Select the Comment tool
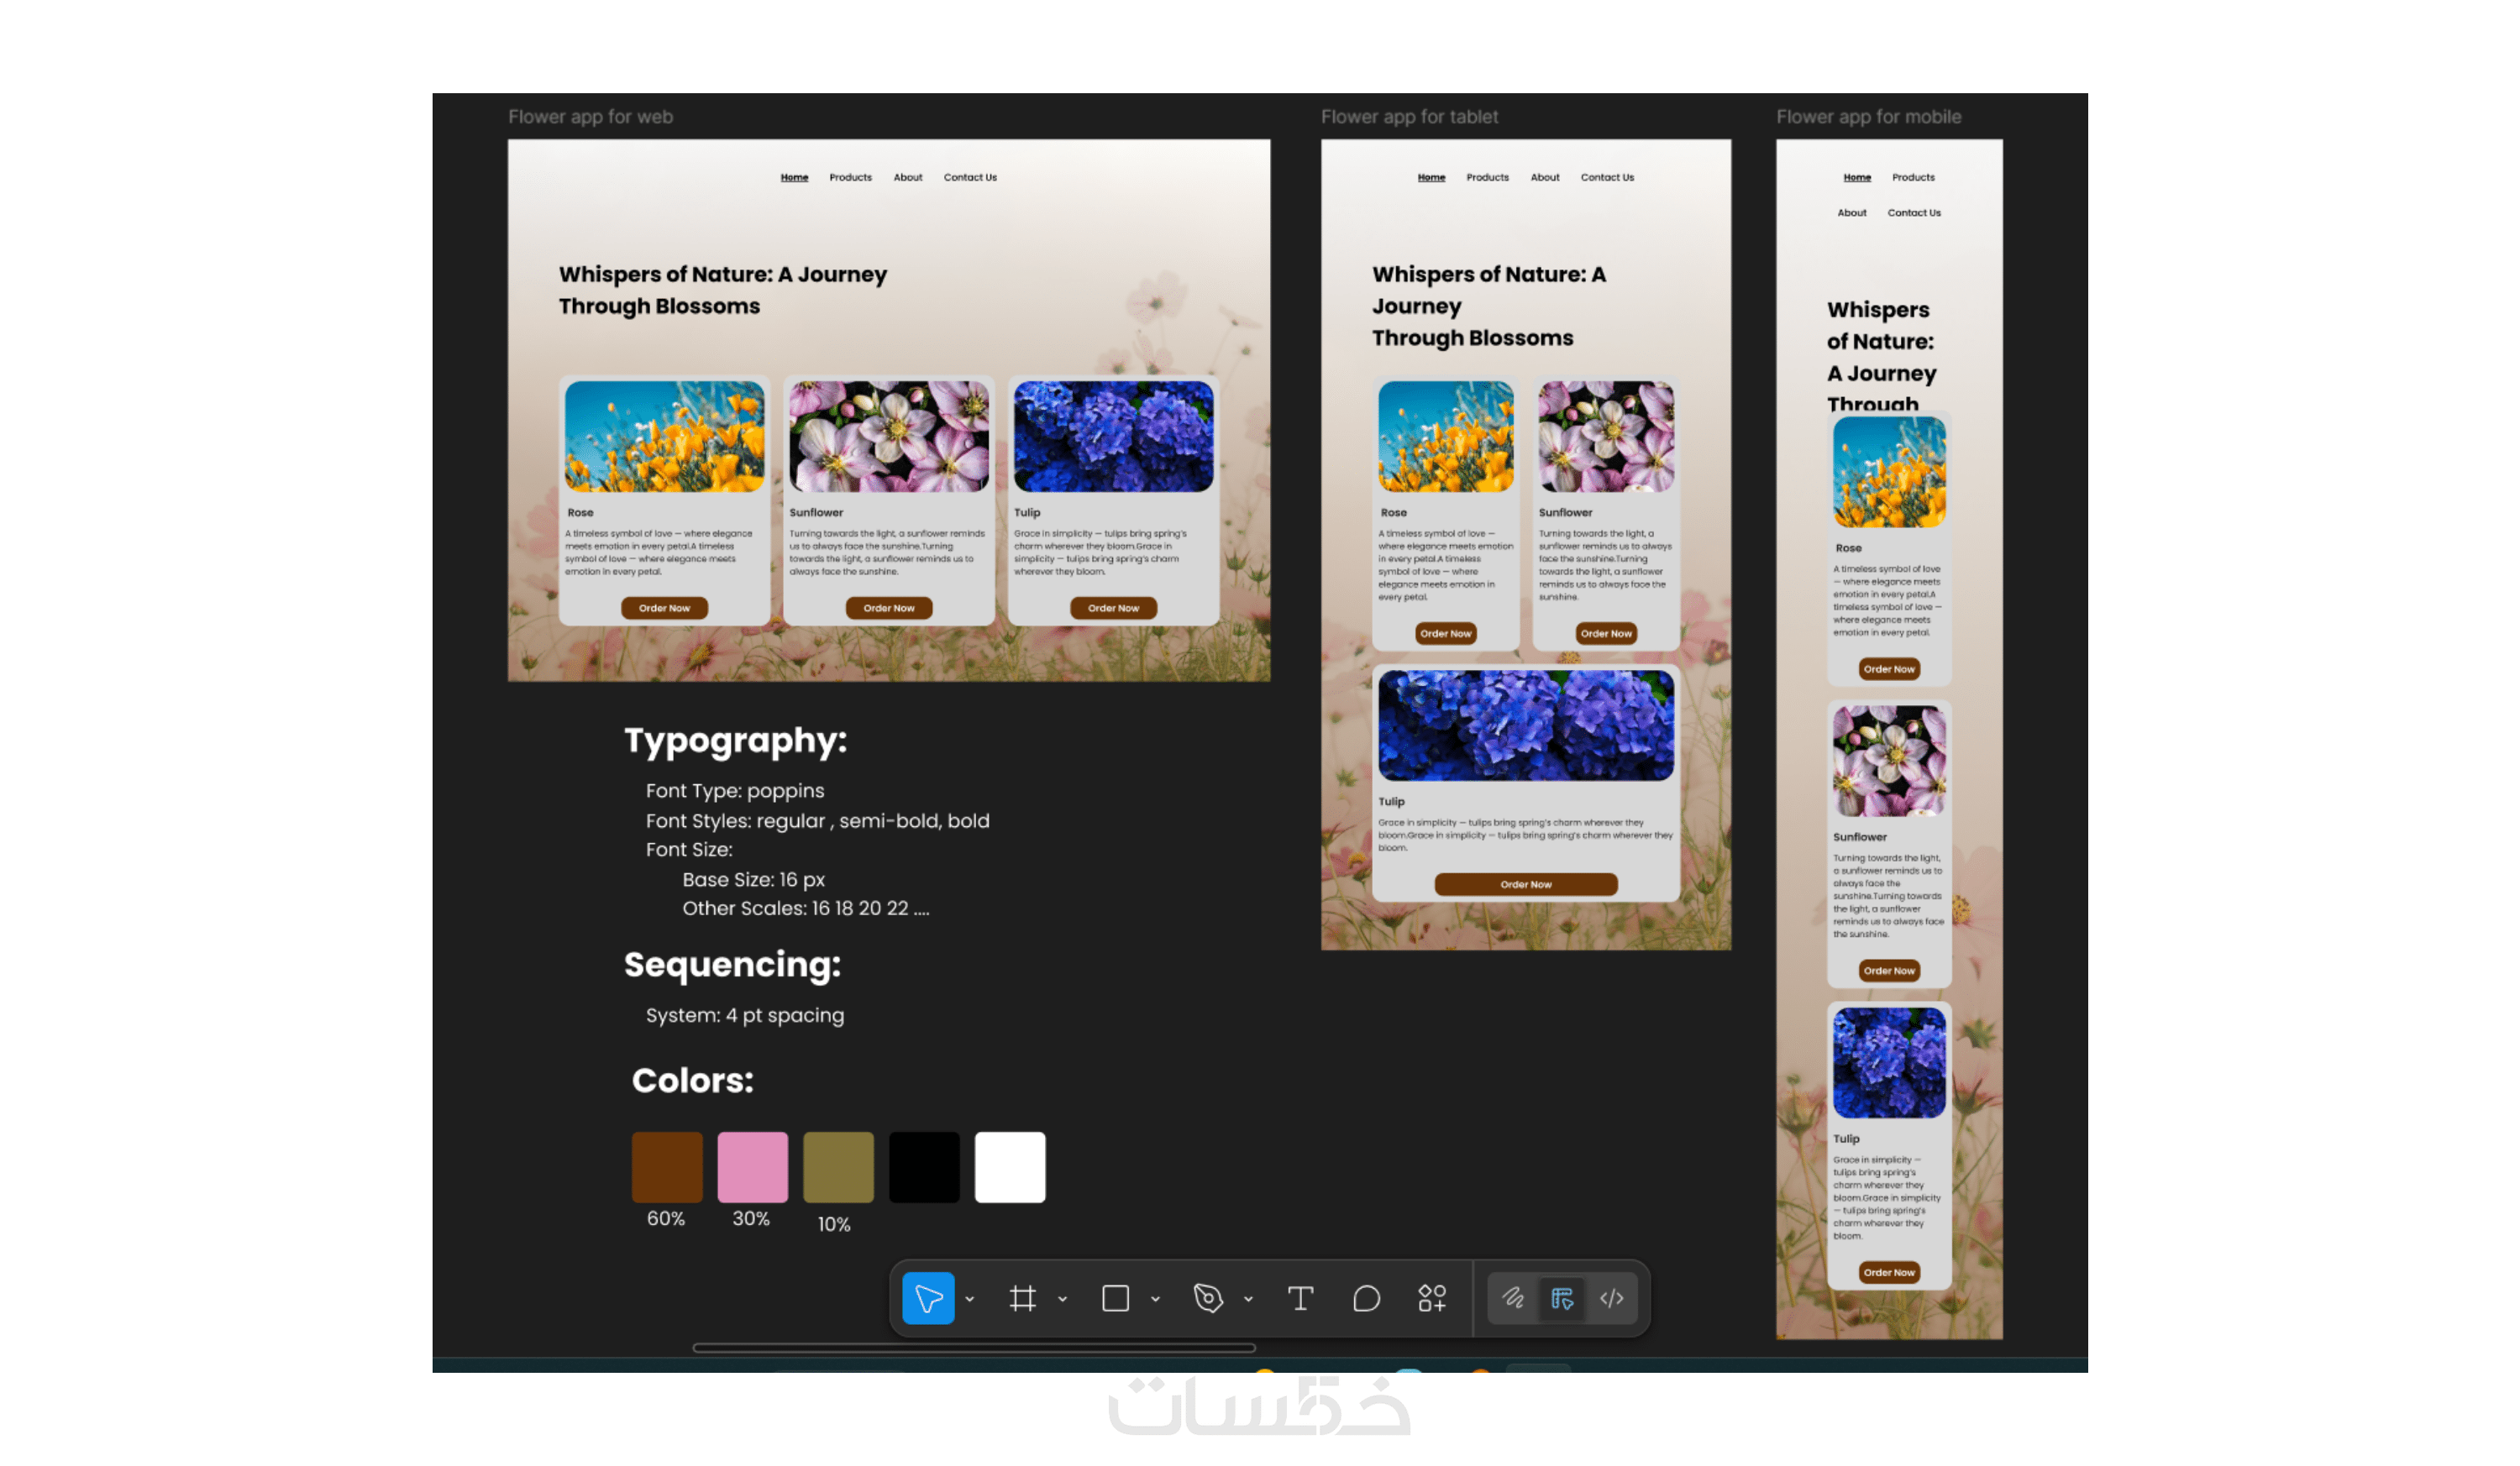This screenshot has height=1466, width=2520. coord(1366,1298)
